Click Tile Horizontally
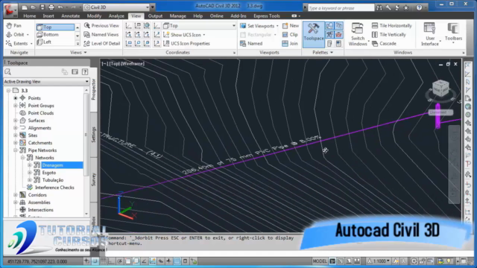This screenshot has width=477, height=268. 392,26
